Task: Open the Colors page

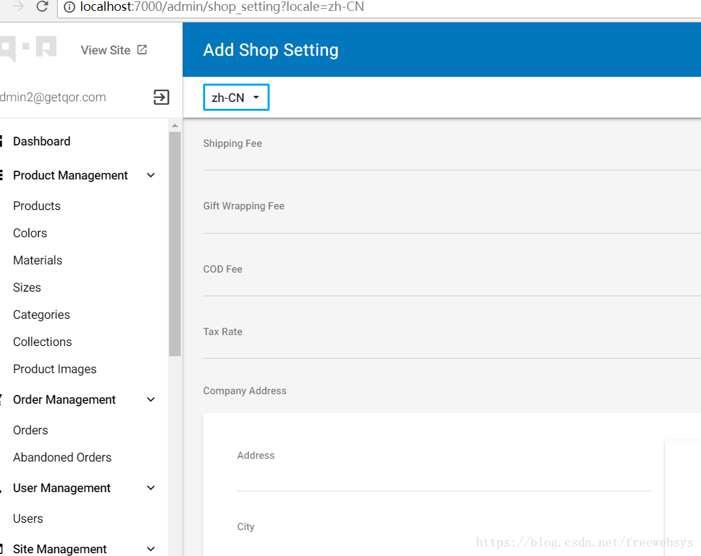Action: click(x=30, y=233)
